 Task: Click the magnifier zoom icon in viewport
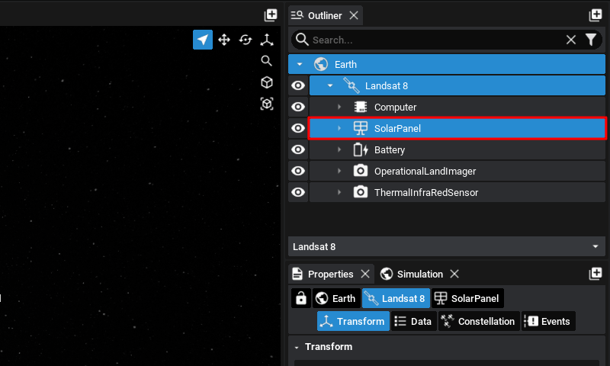pyautogui.click(x=266, y=61)
